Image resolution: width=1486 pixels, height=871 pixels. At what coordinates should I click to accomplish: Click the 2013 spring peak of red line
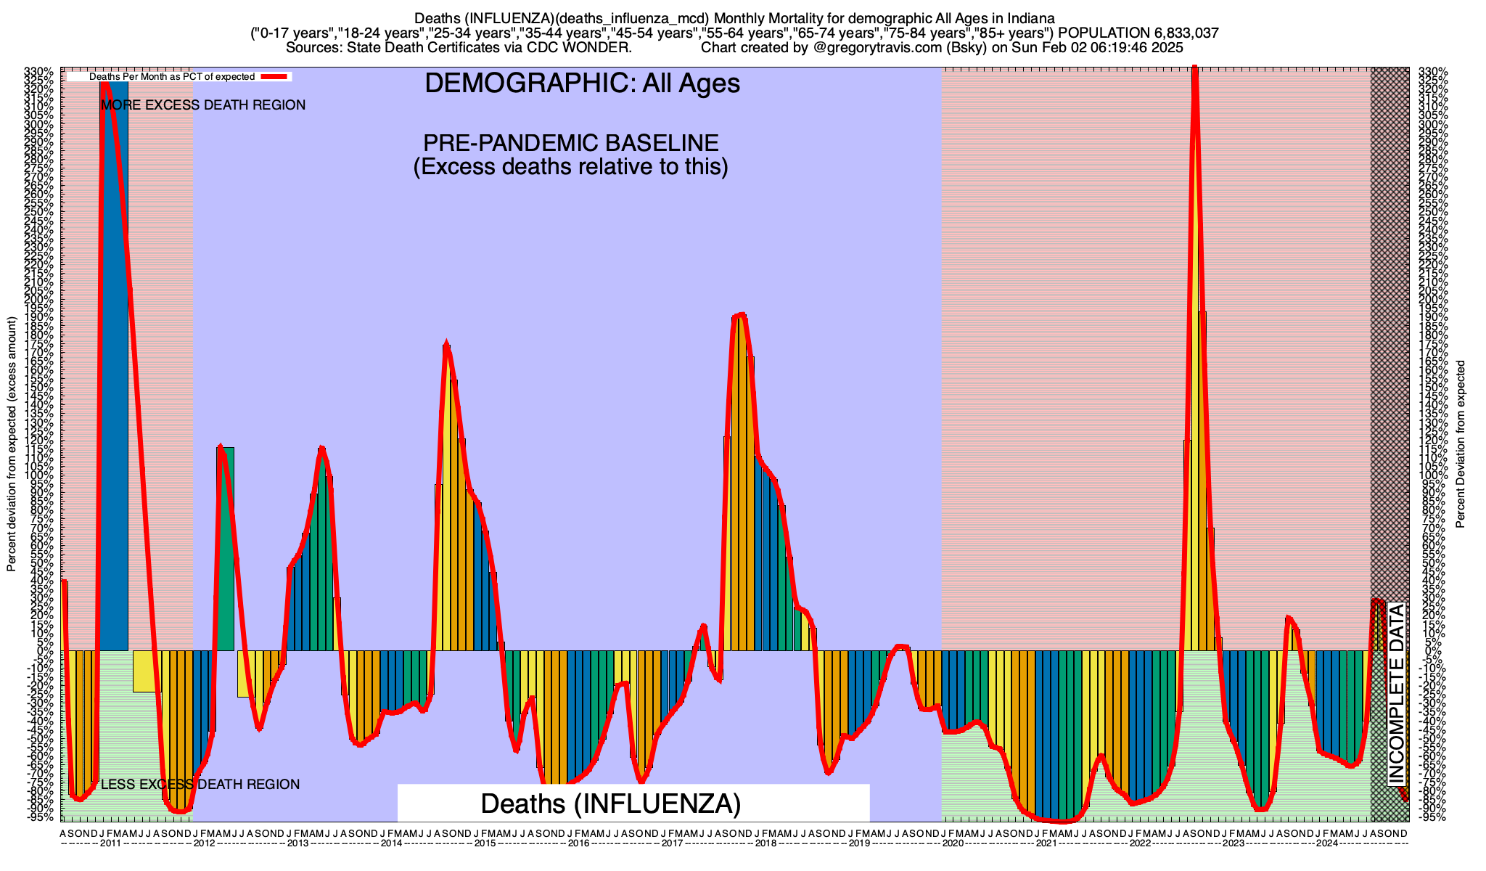coord(321,449)
